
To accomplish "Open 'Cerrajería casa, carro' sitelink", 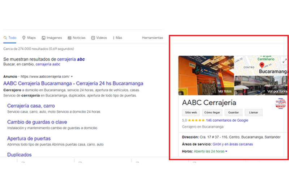I will pos(31,106).
